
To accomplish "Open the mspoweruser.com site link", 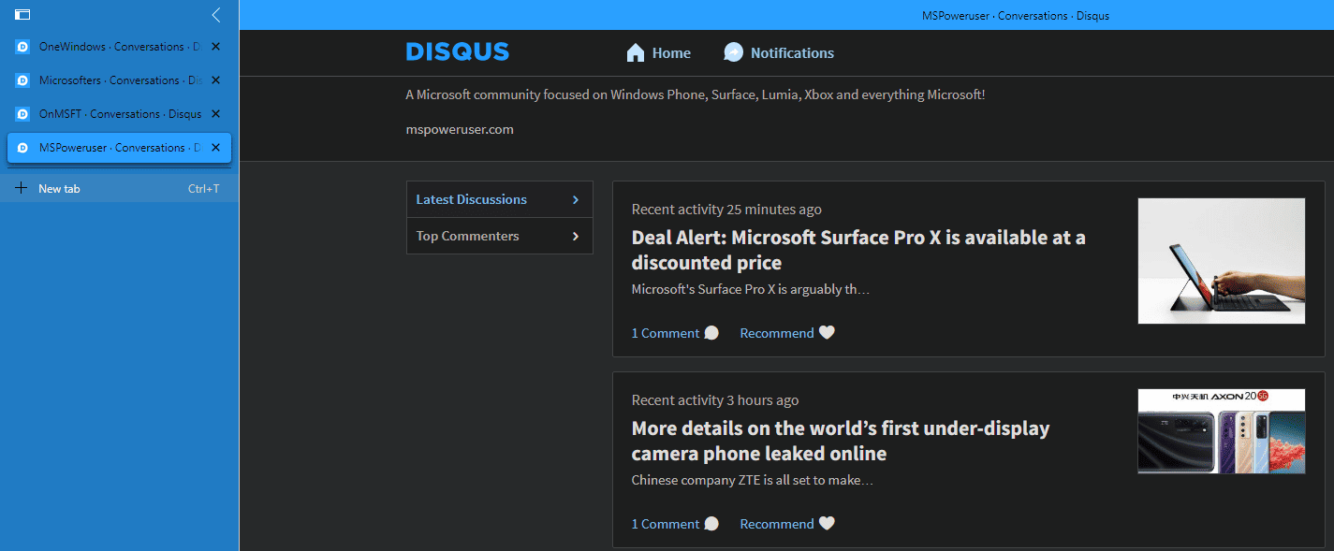I will [x=460, y=129].
